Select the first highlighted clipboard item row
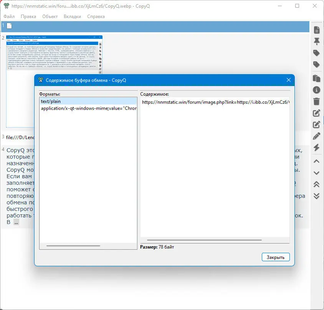The image size is (324, 310). pos(155,26)
